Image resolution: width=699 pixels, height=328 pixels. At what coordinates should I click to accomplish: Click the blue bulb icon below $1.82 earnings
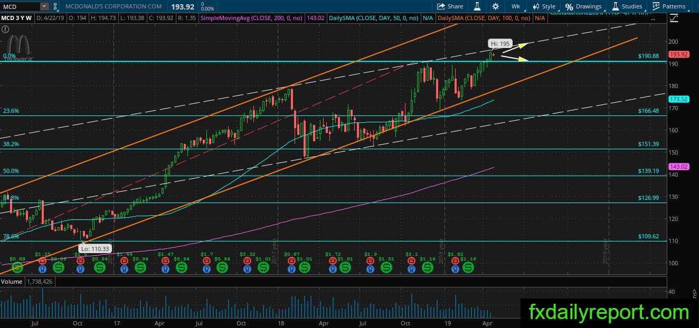(x=455, y=269)
